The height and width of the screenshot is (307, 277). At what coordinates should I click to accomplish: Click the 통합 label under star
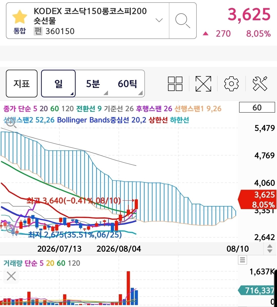[19, 31]
